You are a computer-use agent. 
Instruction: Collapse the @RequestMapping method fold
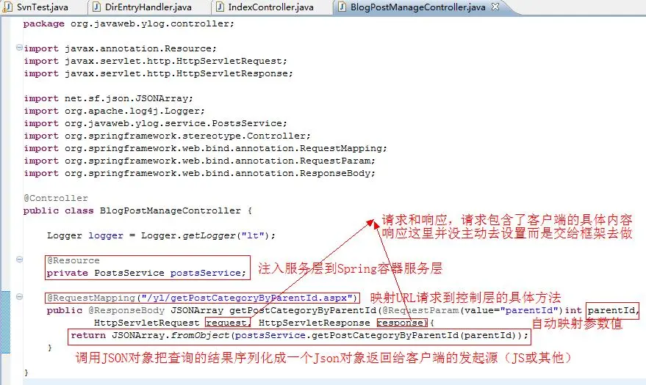coord(19,297)
